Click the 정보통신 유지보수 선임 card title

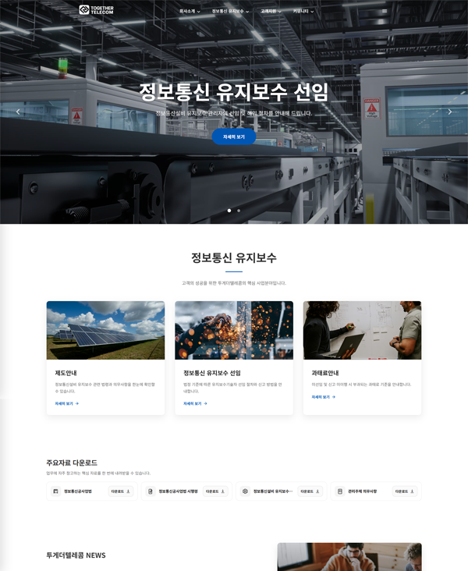[212, 373]
